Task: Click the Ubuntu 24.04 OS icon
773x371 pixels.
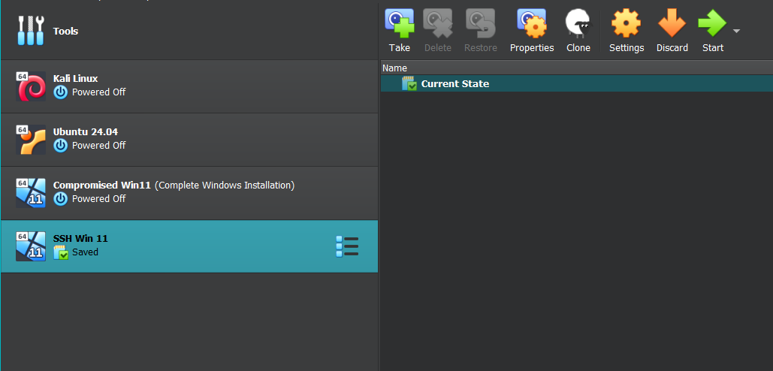Action: click(31, 140)
